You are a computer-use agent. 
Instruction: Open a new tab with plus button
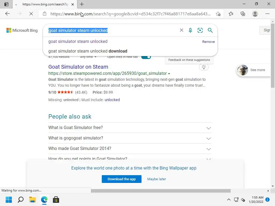coord(82,4)
